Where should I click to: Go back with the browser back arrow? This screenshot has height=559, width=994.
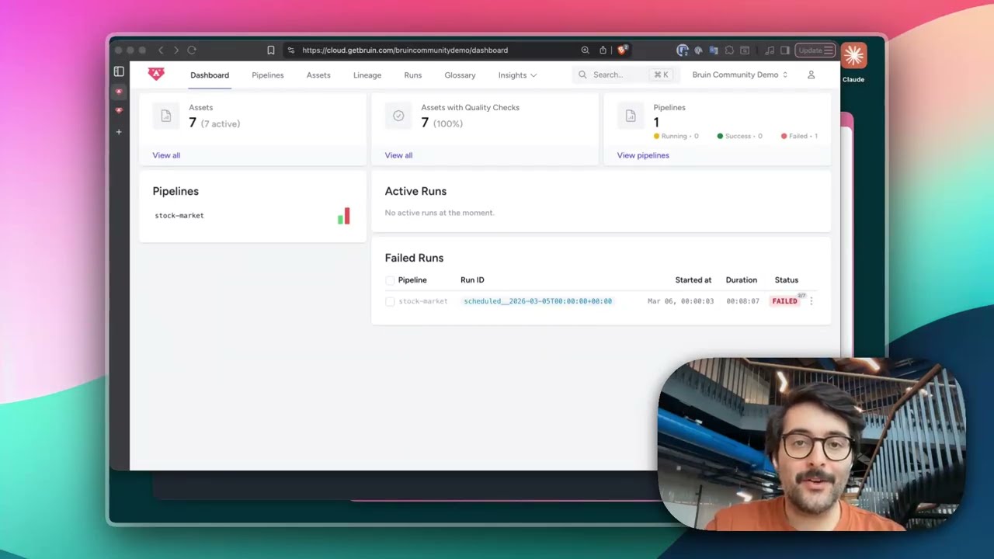click(161, 50)
